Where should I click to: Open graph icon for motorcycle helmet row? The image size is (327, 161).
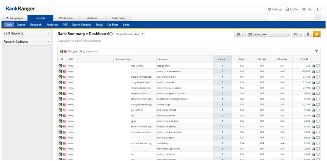314,77
